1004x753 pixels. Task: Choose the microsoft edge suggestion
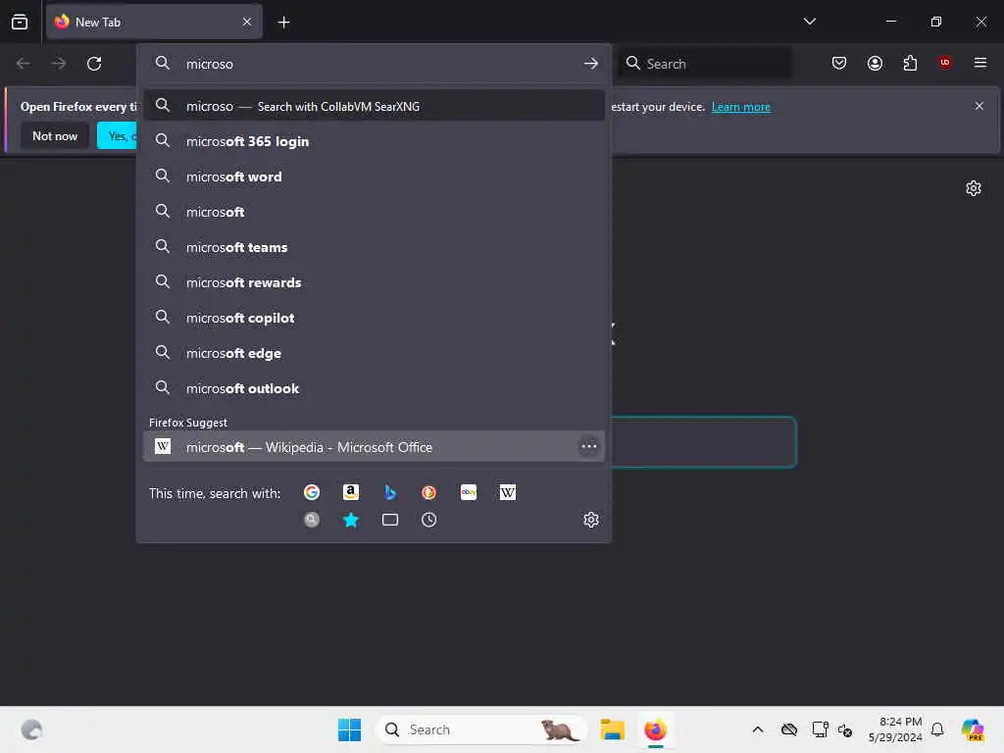tap(374, 353)
